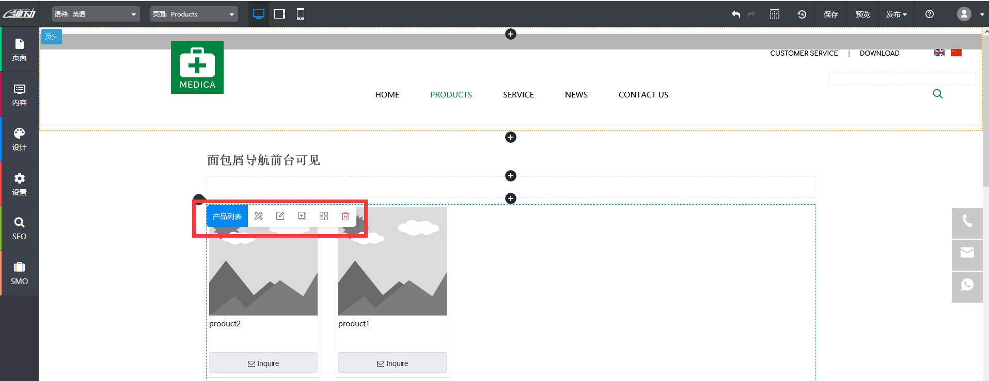Switch to desktop preview mode

click(259, 14)
